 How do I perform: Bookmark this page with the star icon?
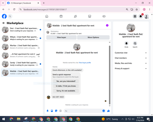137,9
